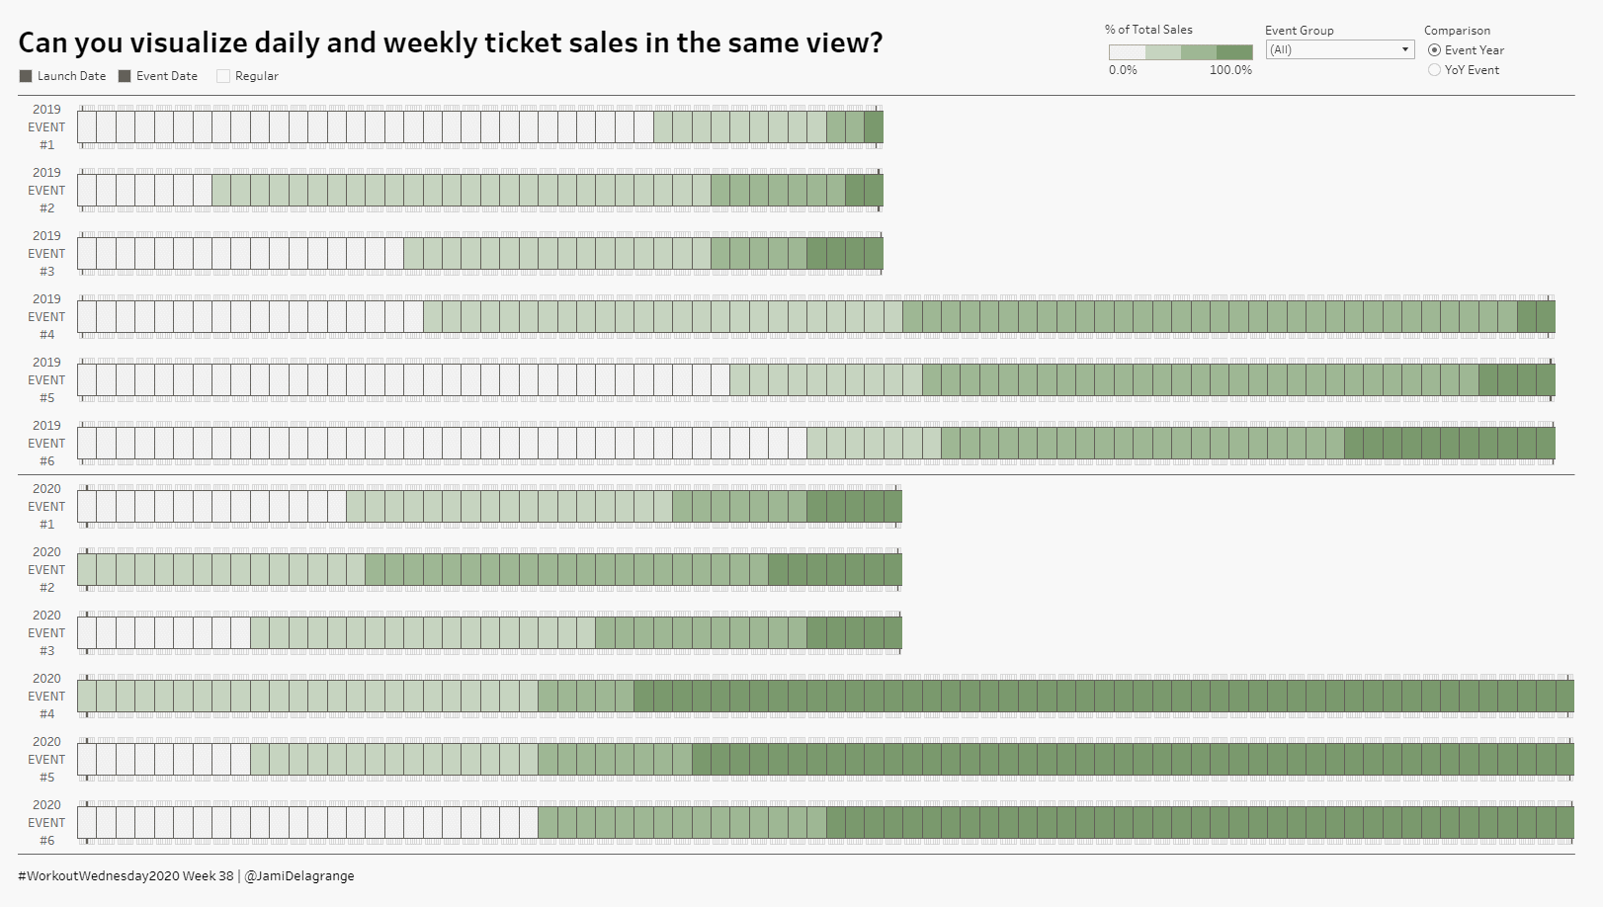Click the #WorkoutWednesday2020 Week 38 footer text
The height and width of the screenshot is (907, 1603).
[x=126, y=876]
